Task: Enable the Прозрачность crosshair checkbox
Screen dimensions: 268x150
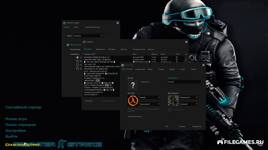Action: 170,110
